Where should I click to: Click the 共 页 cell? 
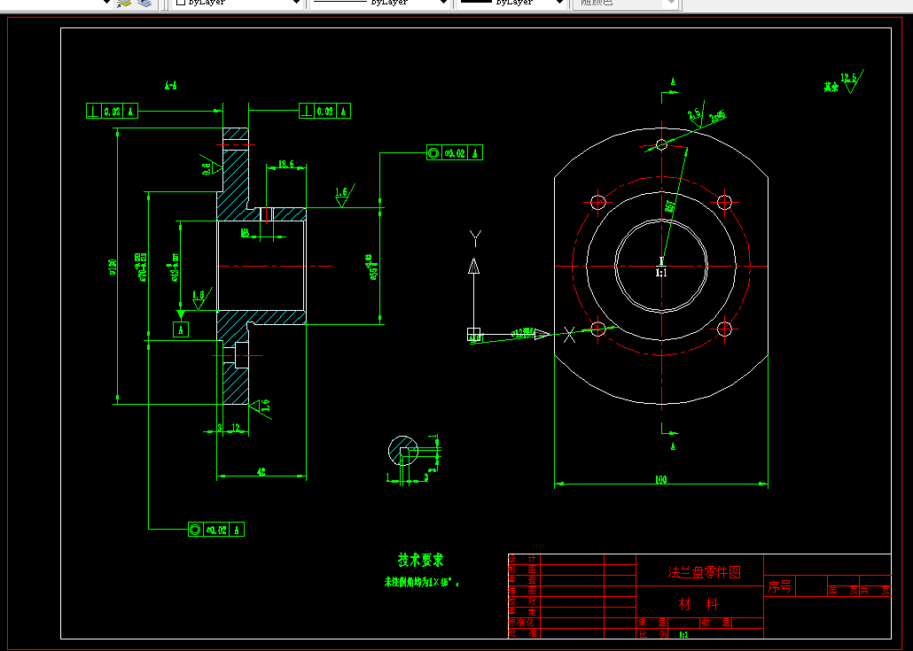click(875, 591)
